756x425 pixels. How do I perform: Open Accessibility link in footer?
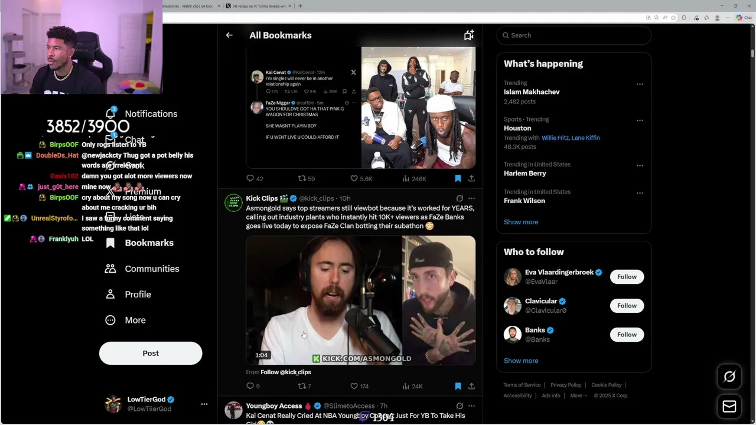(x=518, y=395)
